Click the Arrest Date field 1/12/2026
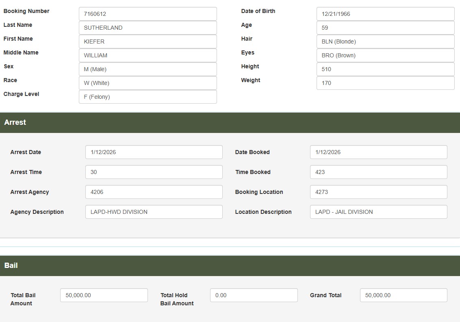Viewport: 460px width, 322px height. pyautogui.click(x=154, y=152)
